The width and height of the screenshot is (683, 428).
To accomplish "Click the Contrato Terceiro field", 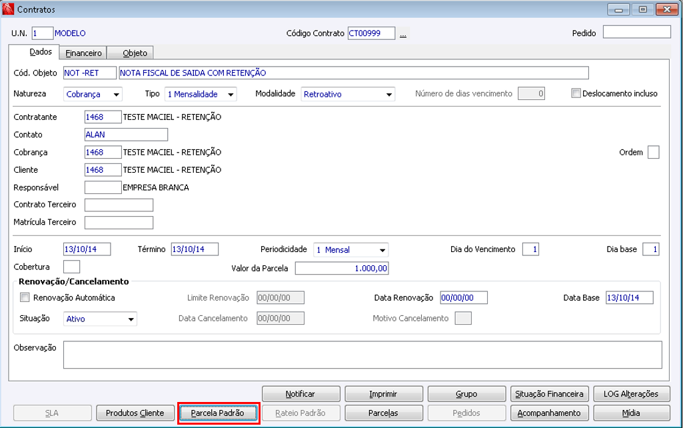I will click(x=119, y=205).
